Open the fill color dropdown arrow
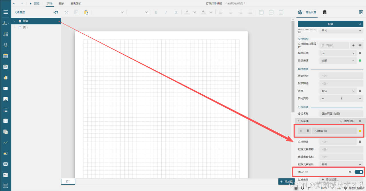The width and height of the screenshot is (366, 191). click(x=211, y=12)
